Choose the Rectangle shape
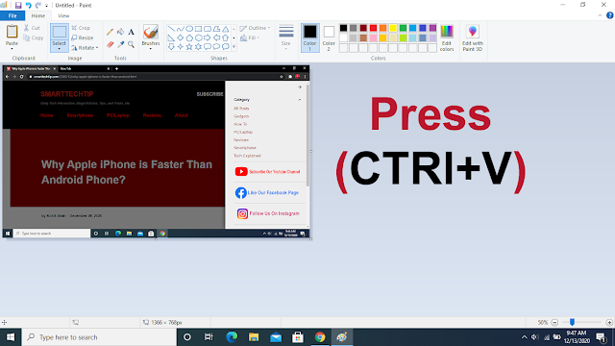This screenshot has width=615, height=346. (198, 29)
